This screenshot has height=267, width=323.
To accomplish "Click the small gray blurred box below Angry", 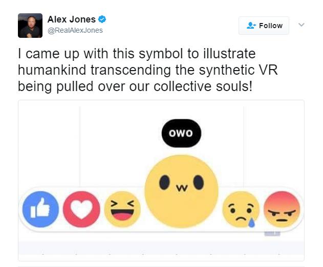I will [272, 234].
